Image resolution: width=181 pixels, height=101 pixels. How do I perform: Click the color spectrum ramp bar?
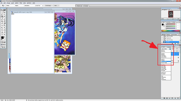171,31
